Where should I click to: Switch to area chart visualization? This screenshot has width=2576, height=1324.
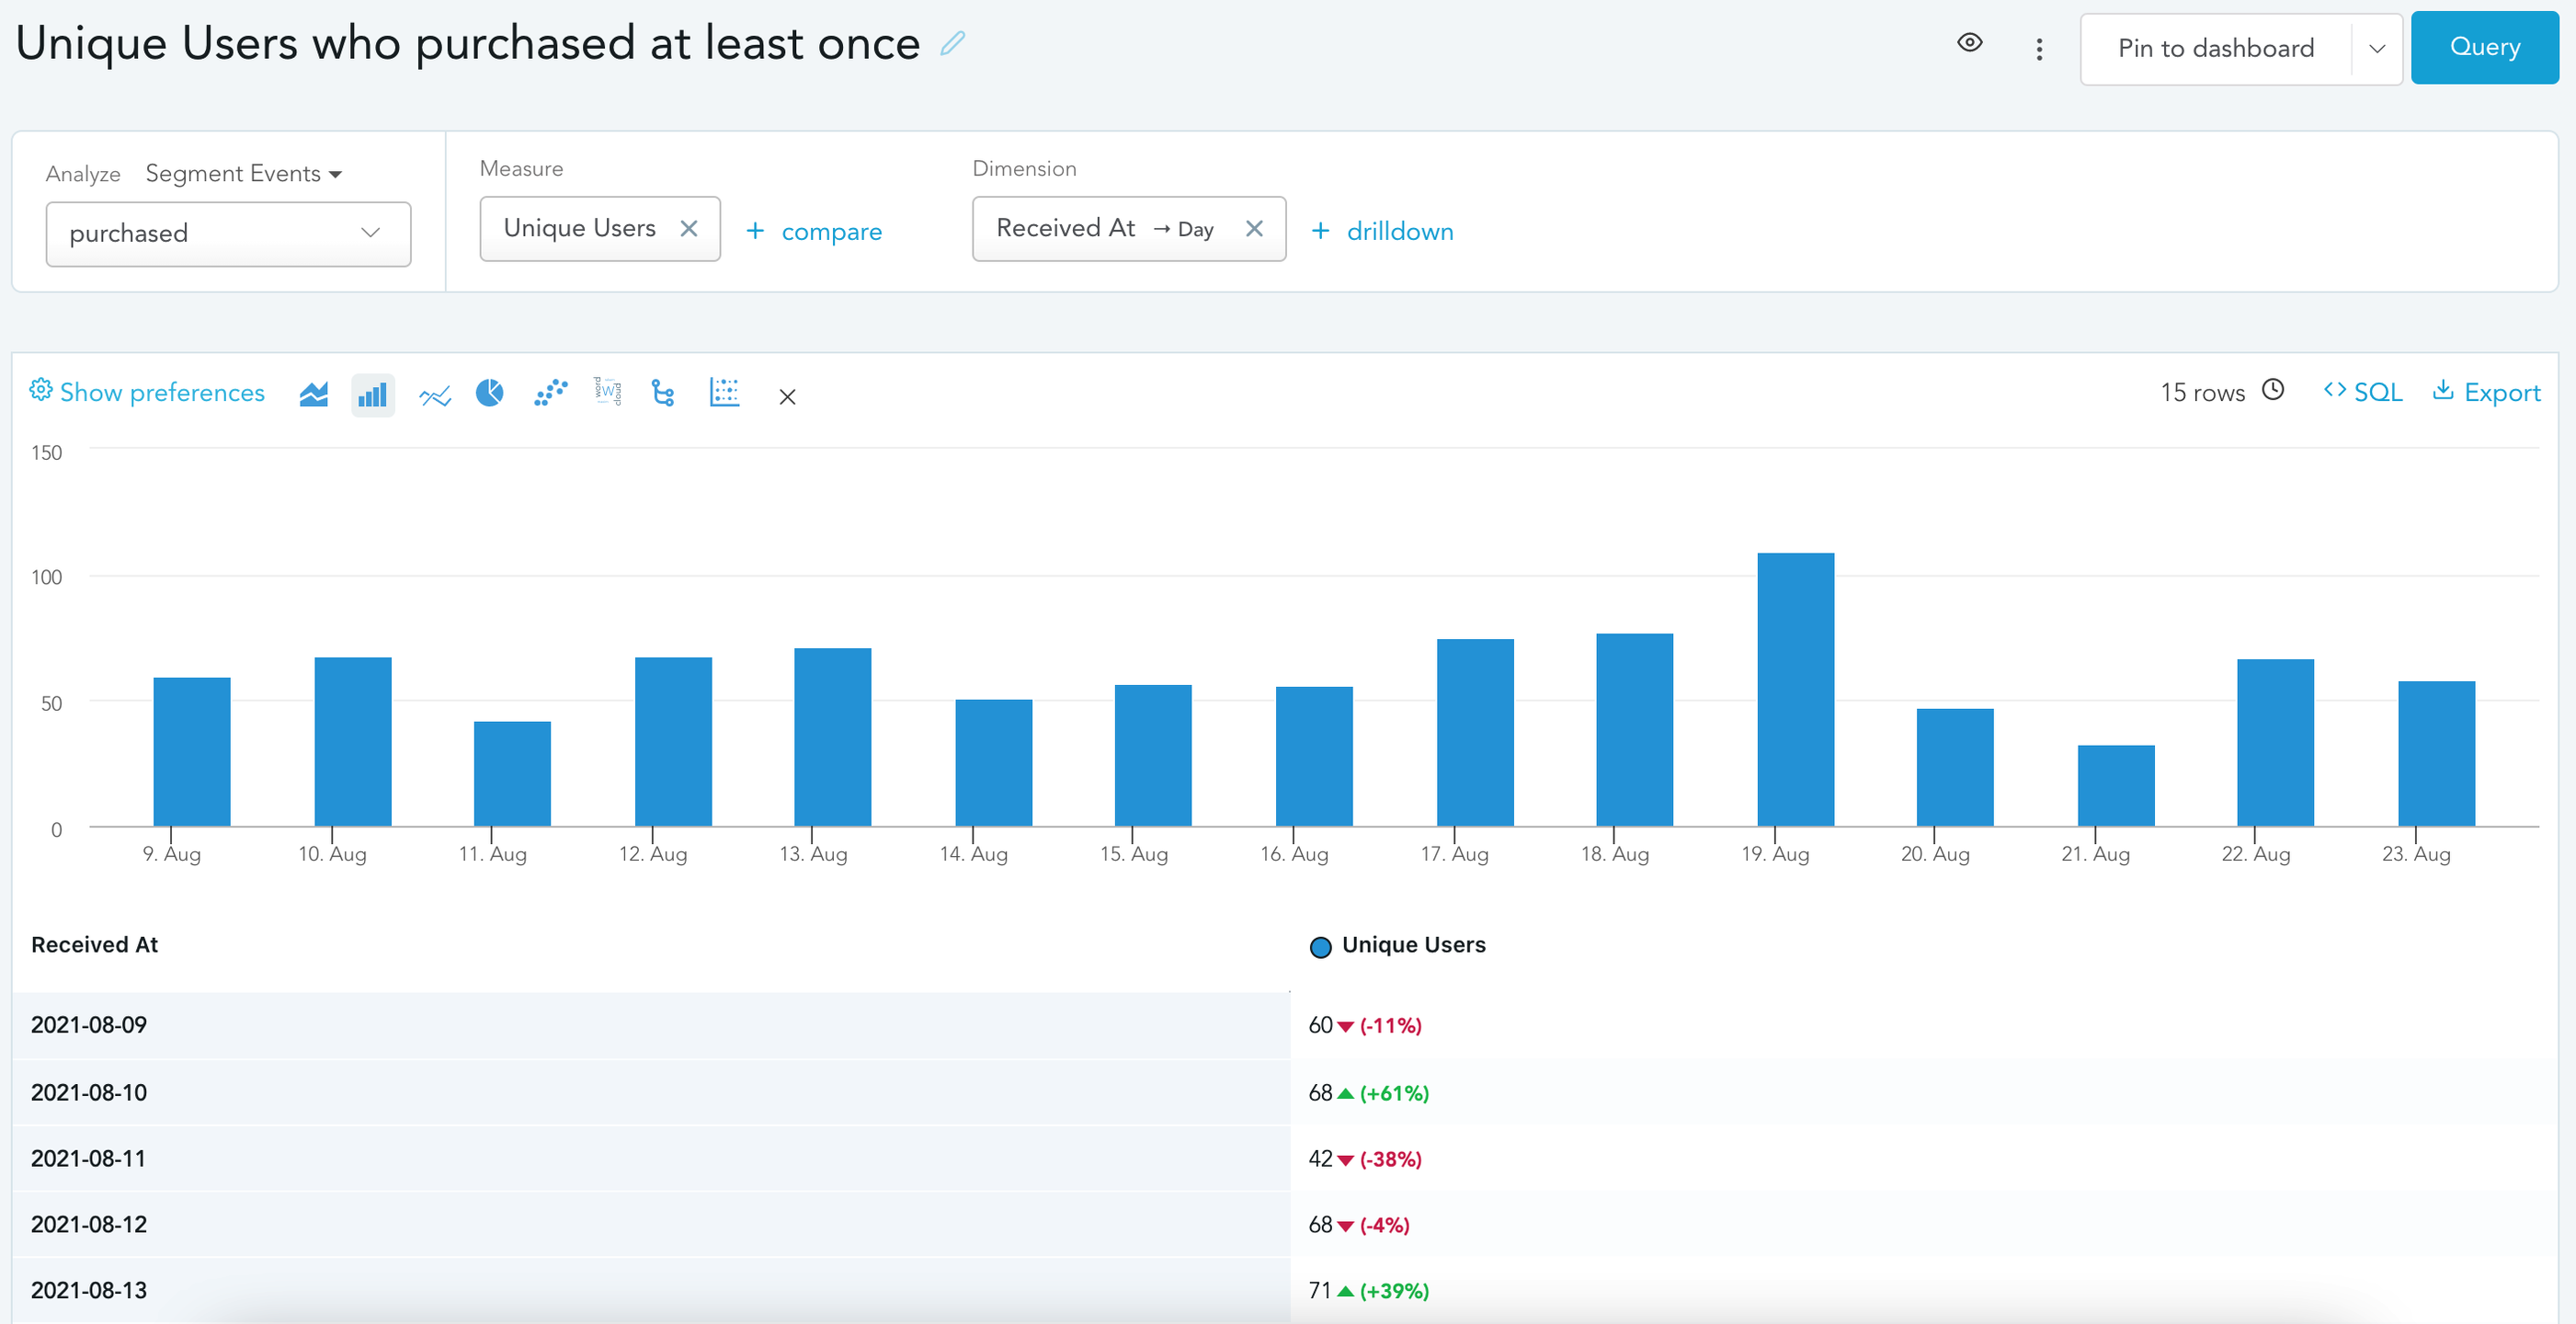coord(313,394)
